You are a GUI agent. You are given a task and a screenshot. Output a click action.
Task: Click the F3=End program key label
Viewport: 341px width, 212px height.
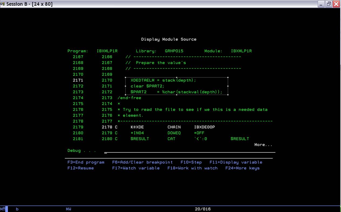point(86,162)
